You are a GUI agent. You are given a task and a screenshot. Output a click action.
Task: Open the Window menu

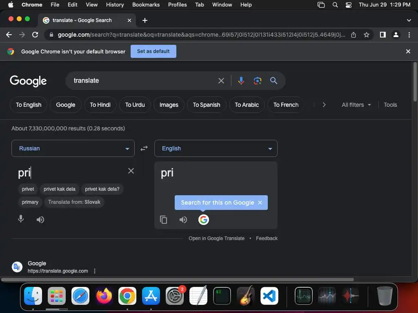222,4
